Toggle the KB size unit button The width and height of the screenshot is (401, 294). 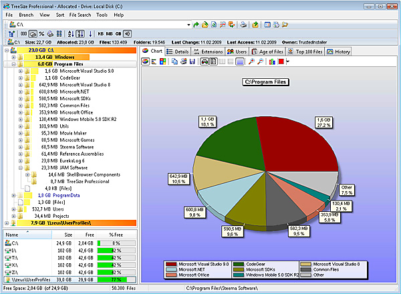click(100, 34)
